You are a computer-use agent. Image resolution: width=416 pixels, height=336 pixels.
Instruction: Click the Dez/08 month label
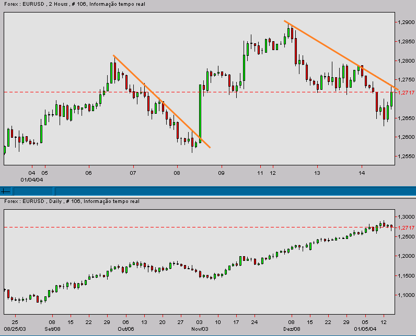[x=292, y=329]
